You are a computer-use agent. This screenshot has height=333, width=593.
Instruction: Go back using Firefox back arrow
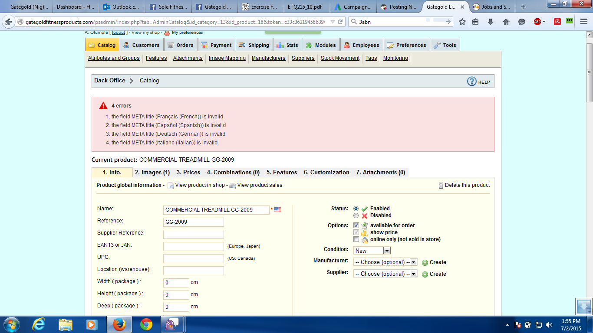(x=8, y=22)
